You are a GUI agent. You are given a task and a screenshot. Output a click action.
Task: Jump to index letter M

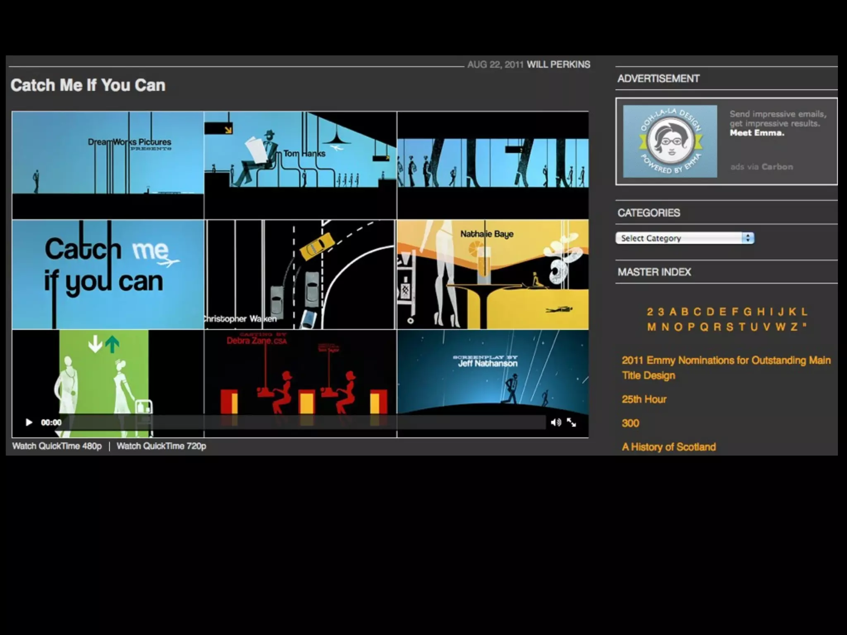(651, 327)
